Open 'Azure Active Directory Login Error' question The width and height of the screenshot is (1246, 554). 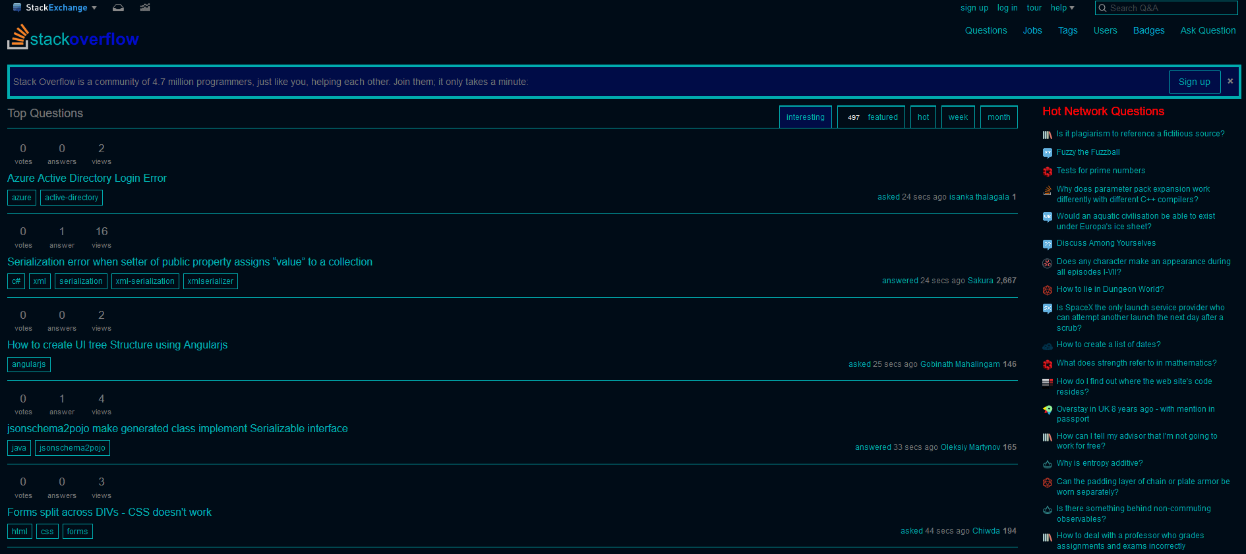87,178
